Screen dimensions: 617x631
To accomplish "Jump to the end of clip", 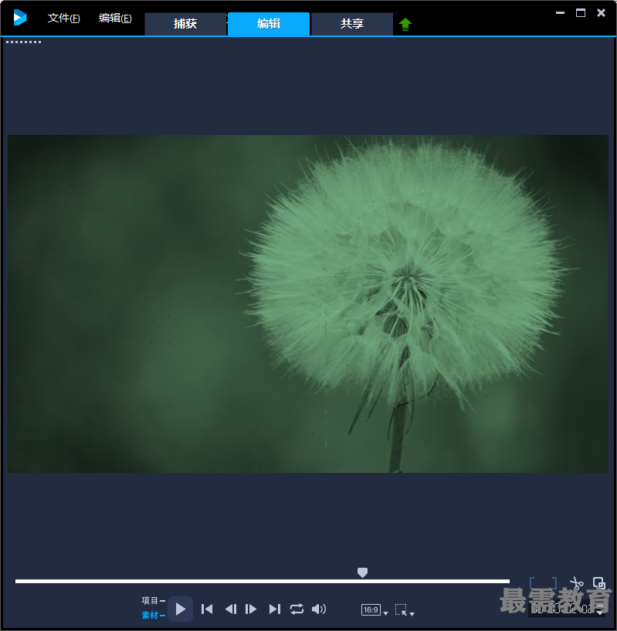I will (275, 609).
